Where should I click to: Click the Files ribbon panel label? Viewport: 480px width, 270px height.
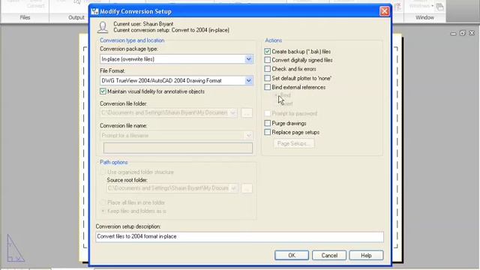tap(25, 17)
